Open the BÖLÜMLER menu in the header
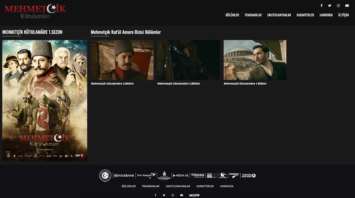This screenshot has height=198, width=355. (232, 15)
